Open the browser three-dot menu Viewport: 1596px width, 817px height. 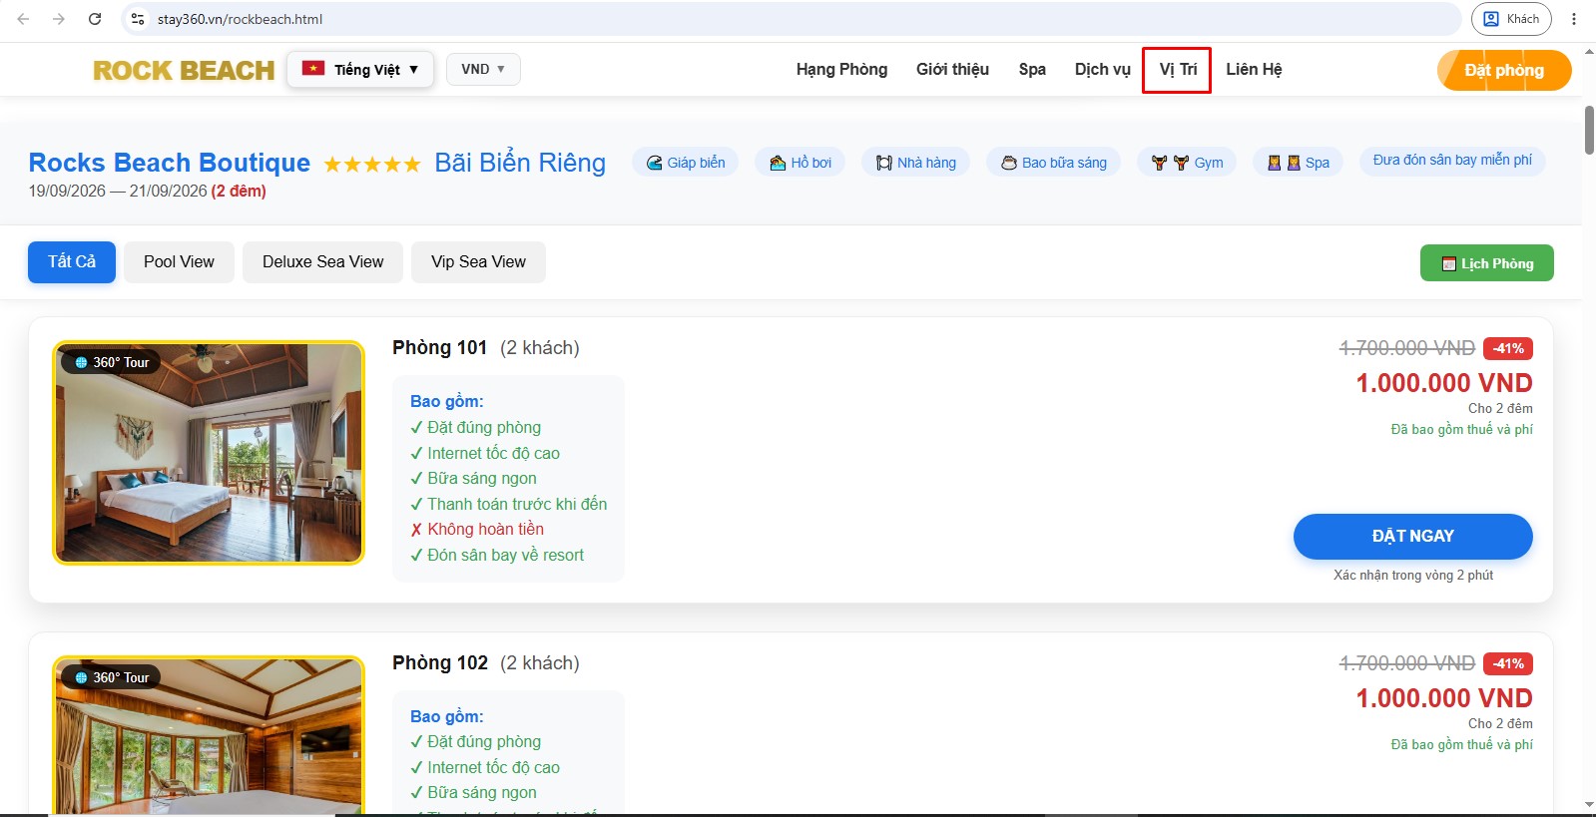pos(1574,19)
